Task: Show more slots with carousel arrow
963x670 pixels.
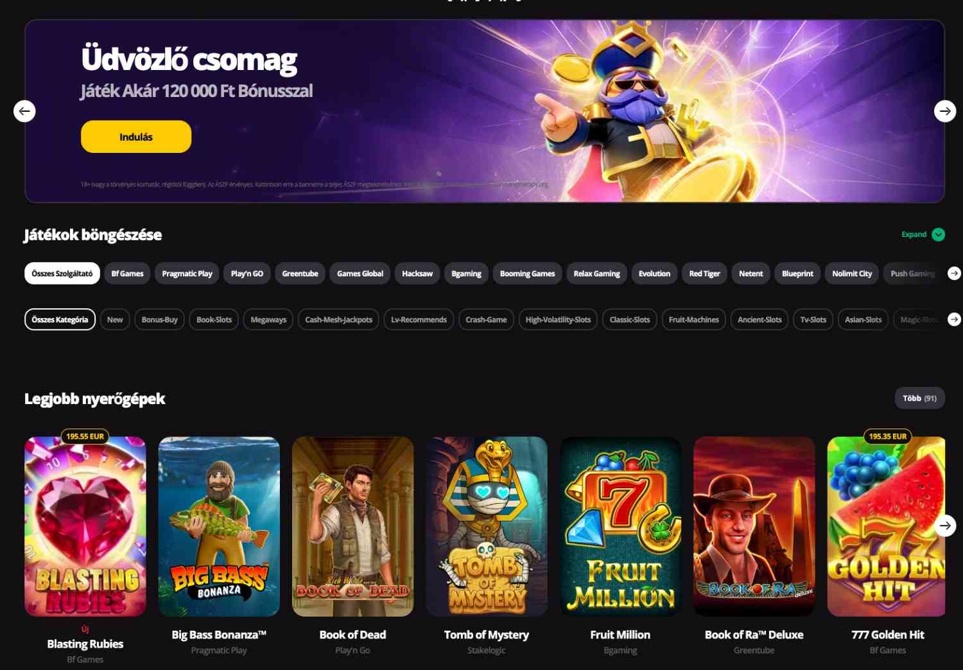Action: click(x=945, y=525)
